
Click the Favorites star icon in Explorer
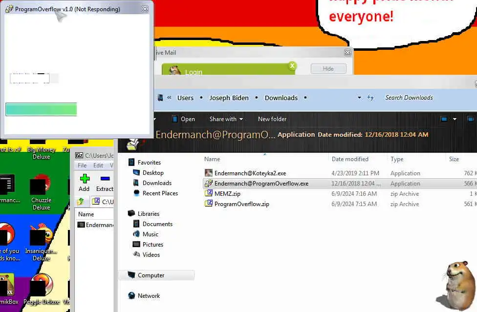pos(131,162)
